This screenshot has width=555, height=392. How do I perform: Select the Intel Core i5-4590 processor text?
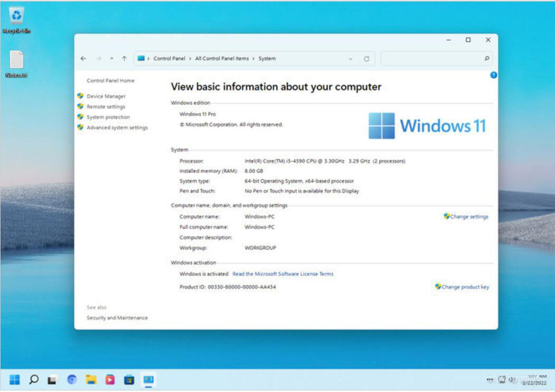(325, 161)
